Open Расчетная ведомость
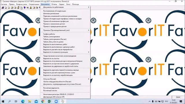Image resolution: width=185 pixels, height=104 pixels. (65, 88)
